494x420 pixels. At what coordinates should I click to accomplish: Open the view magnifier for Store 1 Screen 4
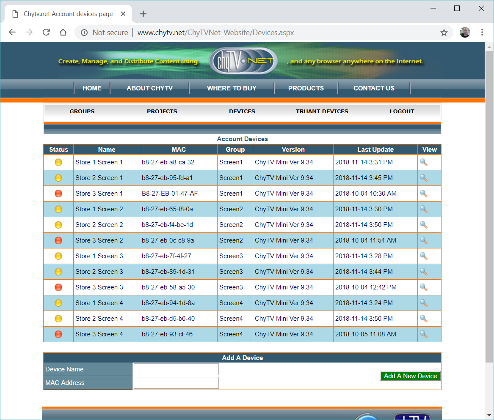point(424,303)
